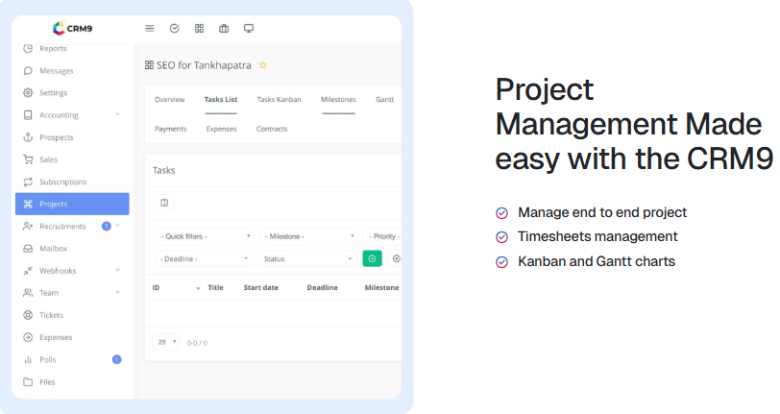This screenshot has height=414, width=780.
Task: Expand the Status filter dropdown
Action: coord(308,258)
